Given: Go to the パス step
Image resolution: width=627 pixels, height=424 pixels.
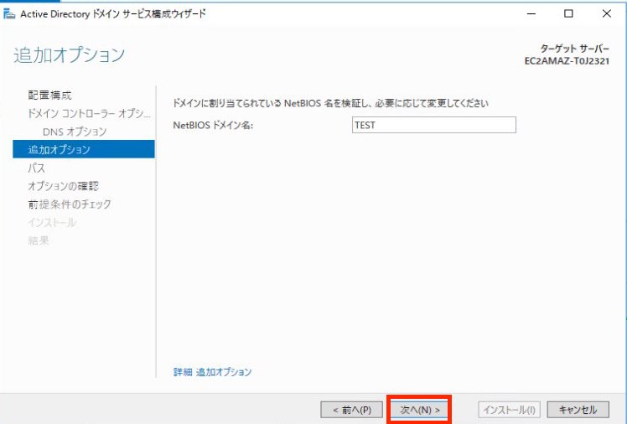Looking at the screenshot, I should 36,168.
